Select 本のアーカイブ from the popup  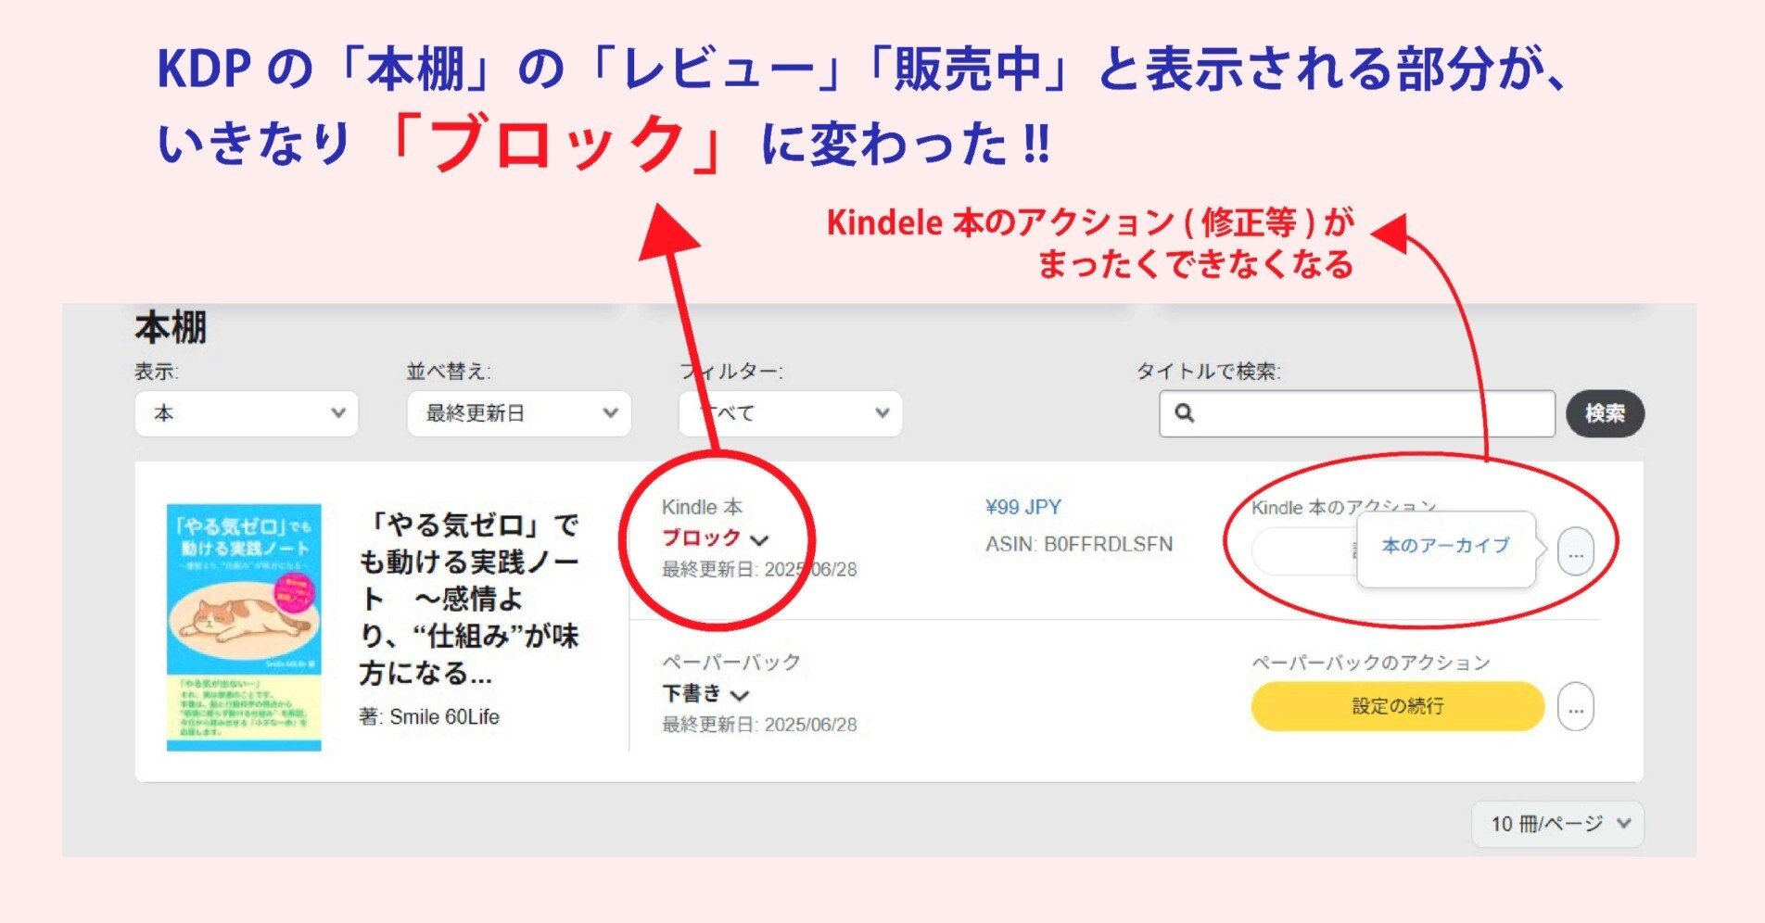(1446, 546)
